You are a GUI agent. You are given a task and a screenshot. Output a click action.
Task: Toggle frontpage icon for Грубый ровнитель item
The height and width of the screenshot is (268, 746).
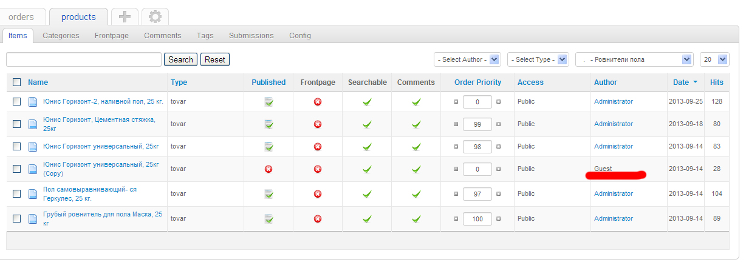[317, 219]
